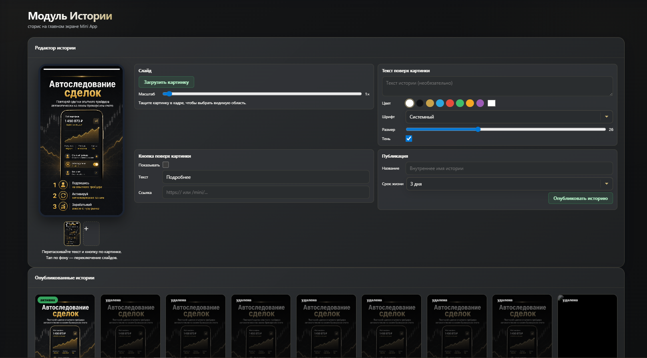Pick the purple text color swatch
Screen dimensions: 647x358
480,103
